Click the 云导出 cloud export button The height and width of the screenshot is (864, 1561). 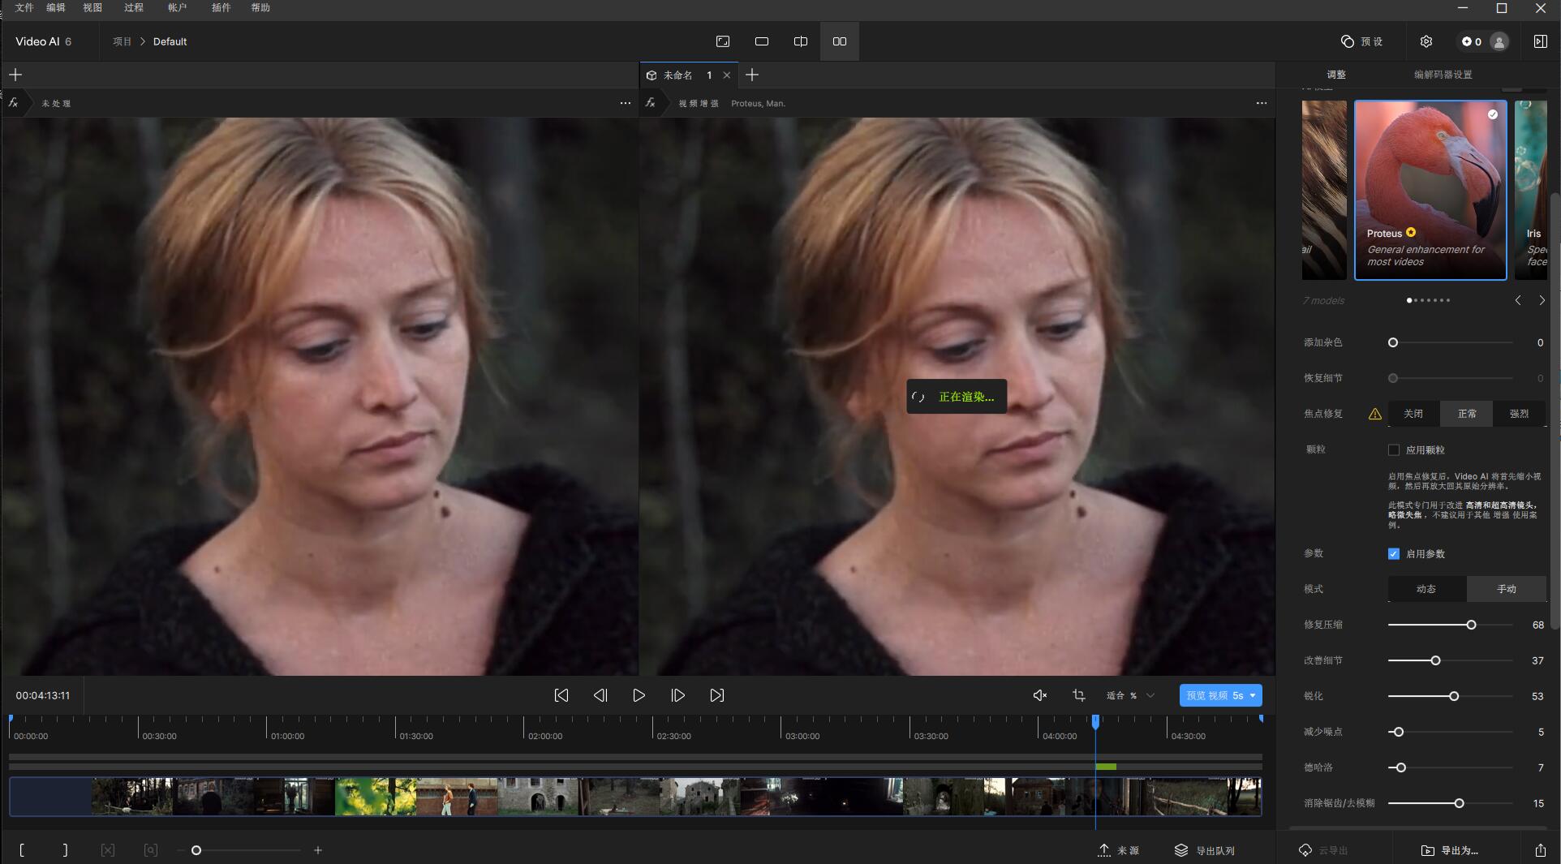point(1323,850)
